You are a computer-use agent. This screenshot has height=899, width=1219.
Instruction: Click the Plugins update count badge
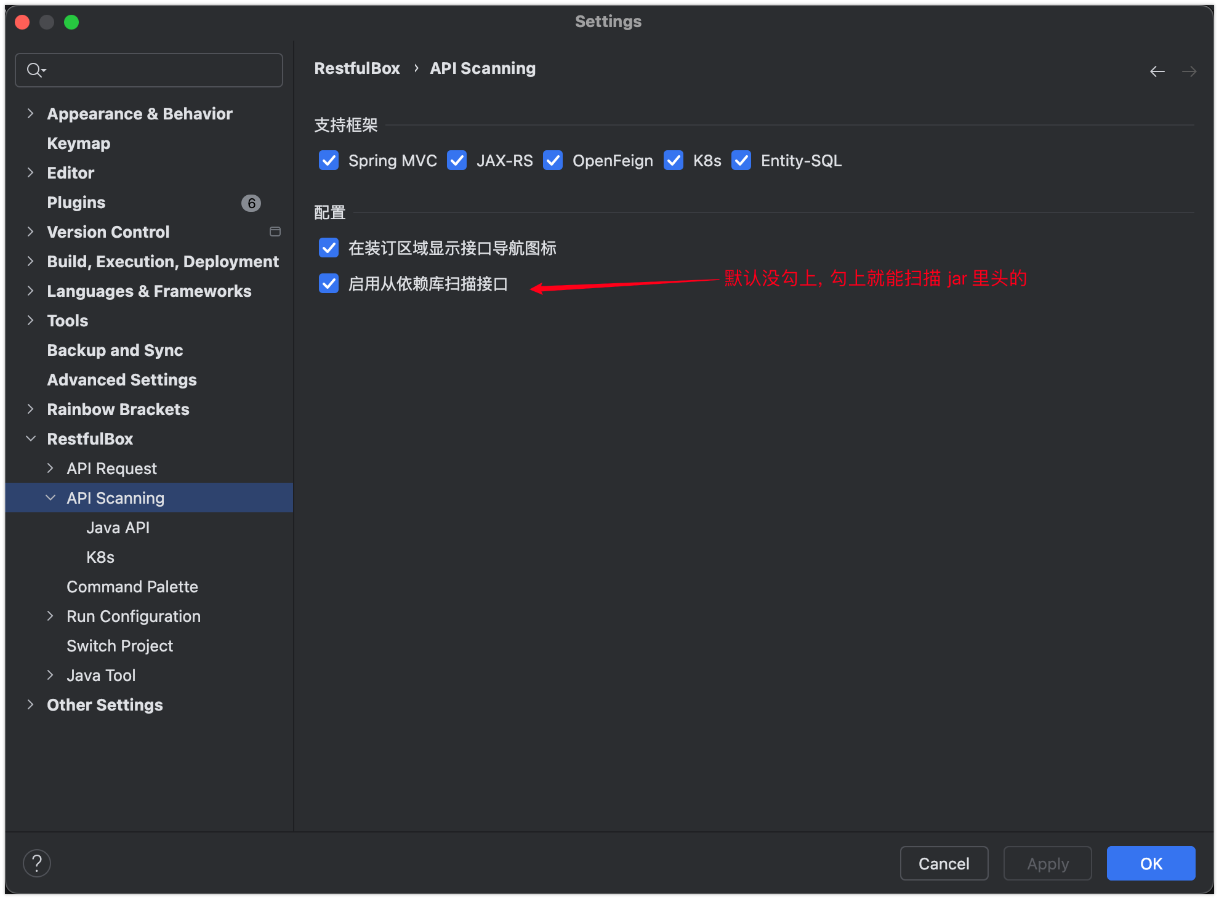pyautogui.click(x=251, y=203)
